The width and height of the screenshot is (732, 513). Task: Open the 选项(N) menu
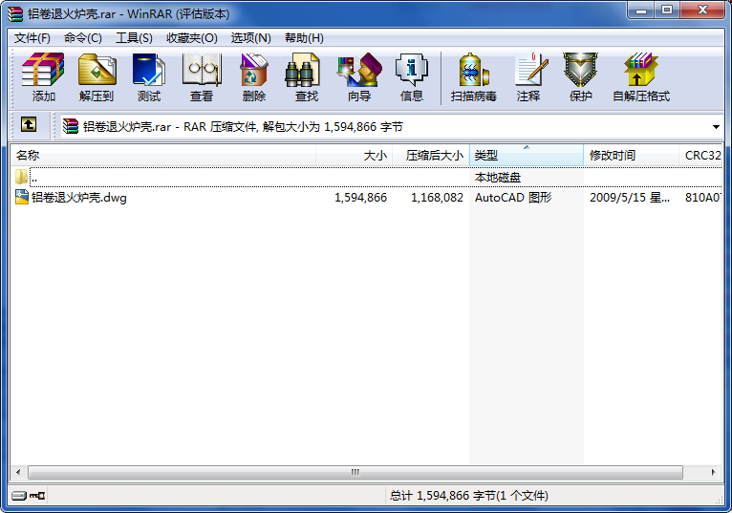point(250,38)
